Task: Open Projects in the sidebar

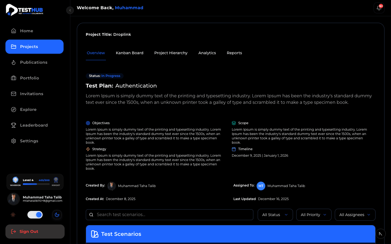Action: (34, 47)
